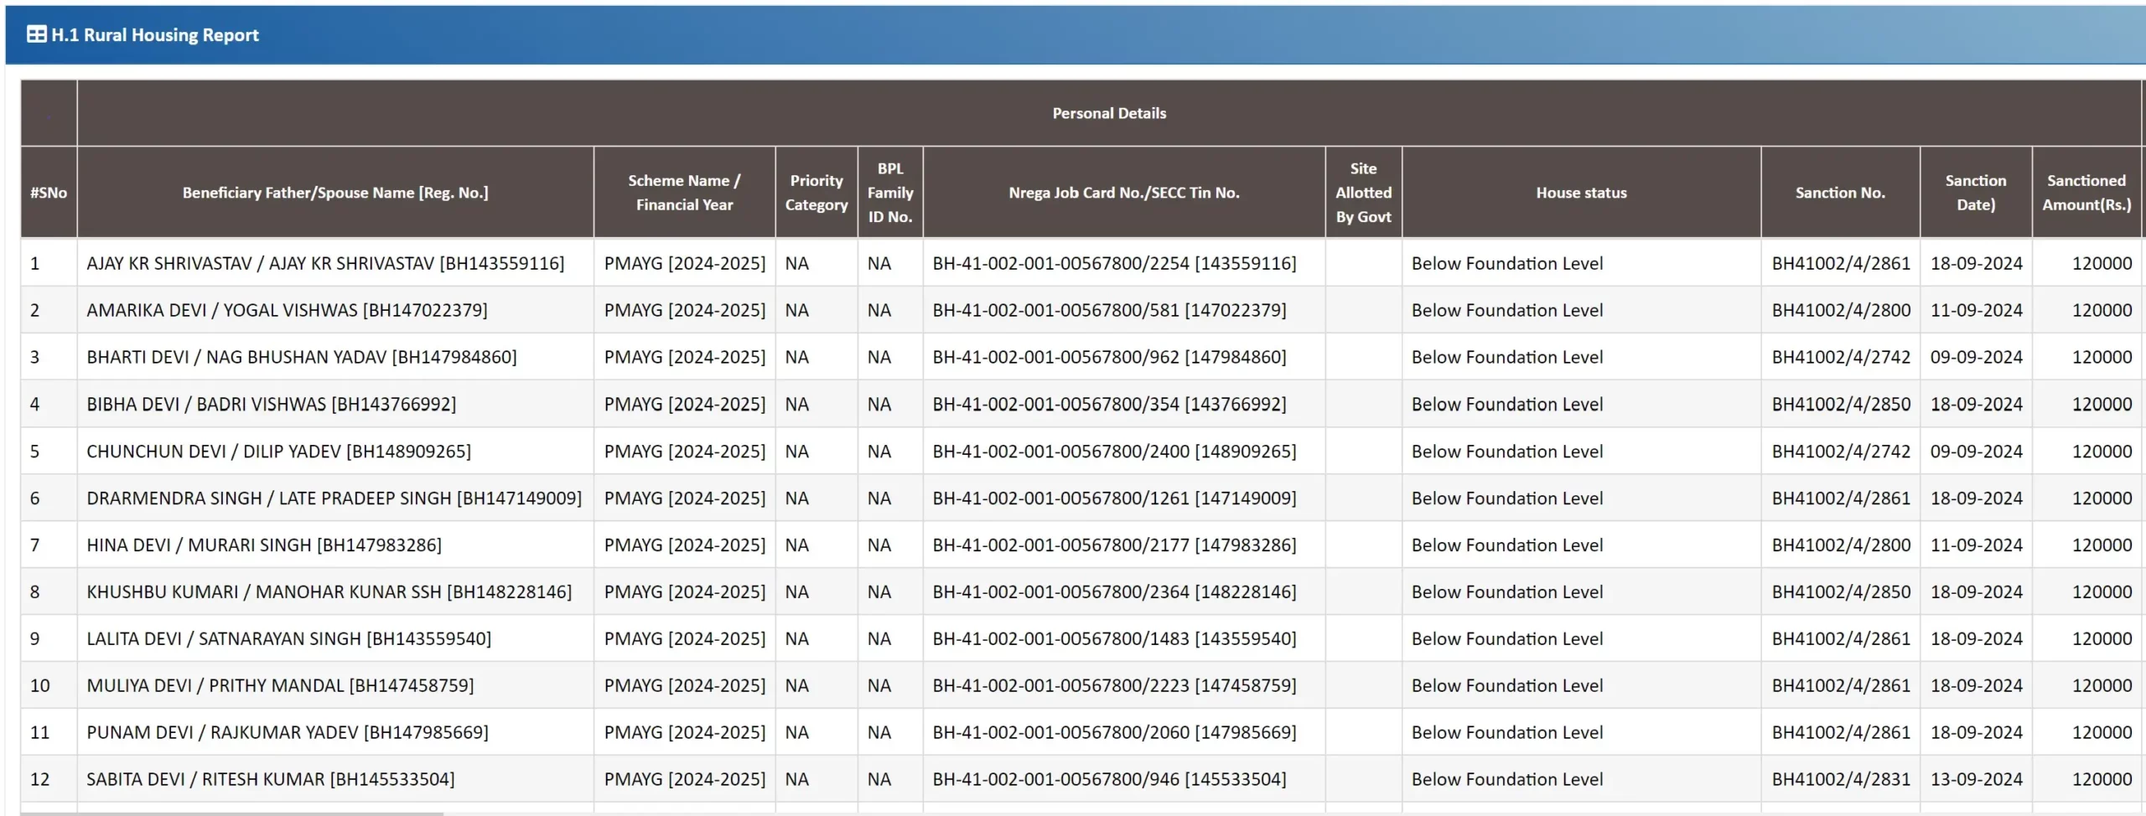Click sanctioned amount in PUNAM DEVI row
Image resolution: width=2146 pixels, height=816 pixels.
(2102, 732)
